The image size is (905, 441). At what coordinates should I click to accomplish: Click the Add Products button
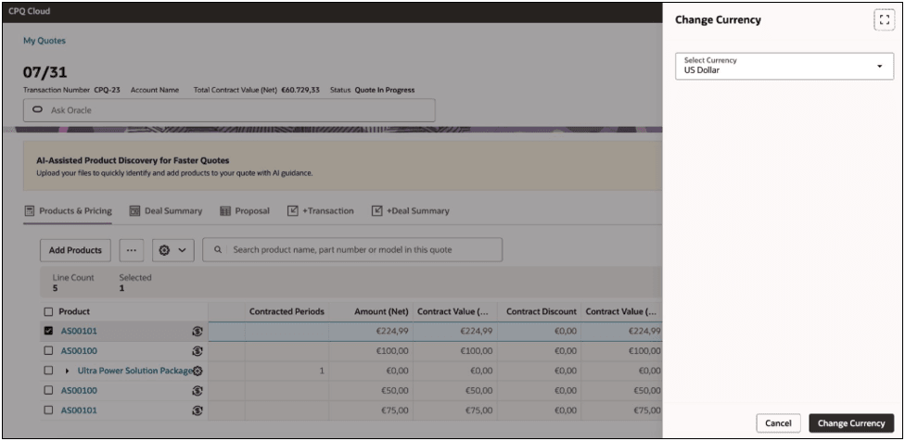[x=75, y=250]
